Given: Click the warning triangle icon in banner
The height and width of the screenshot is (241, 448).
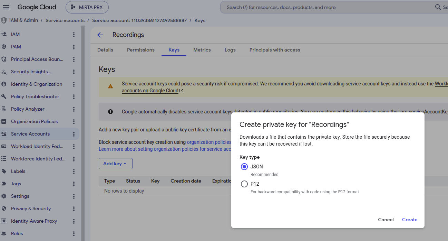Looking at the screenshot, I should click(110, 86).
